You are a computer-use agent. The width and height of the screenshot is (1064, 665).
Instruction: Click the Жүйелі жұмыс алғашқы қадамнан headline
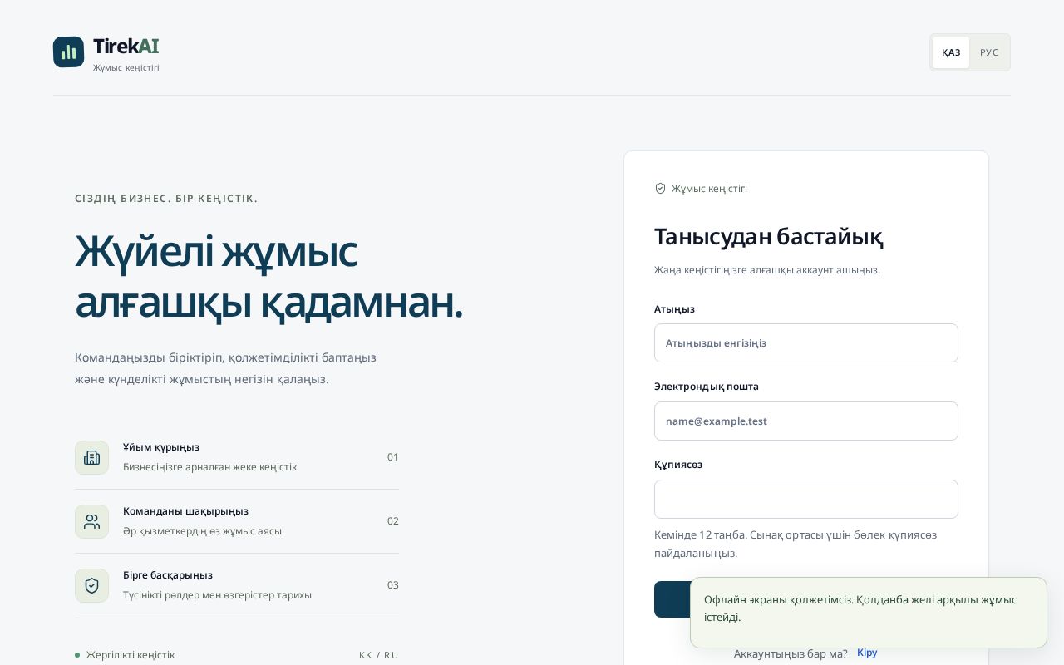point(268,276)
